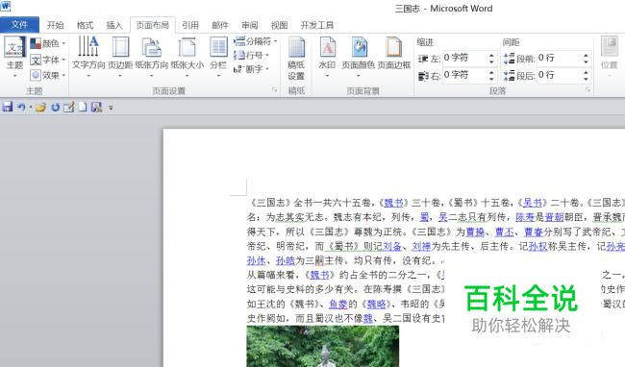Decrease the left indent with down arrow
Viewport: 625px width, 367px height.
491,61
